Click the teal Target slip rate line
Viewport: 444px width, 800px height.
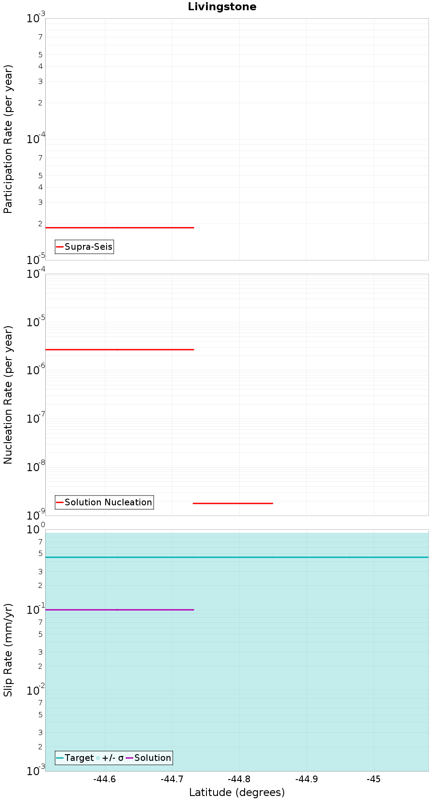[237, 557]
